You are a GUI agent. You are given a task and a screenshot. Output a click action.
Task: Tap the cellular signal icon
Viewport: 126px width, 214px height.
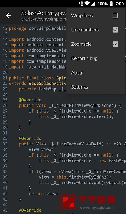click(x=93, y=4)
